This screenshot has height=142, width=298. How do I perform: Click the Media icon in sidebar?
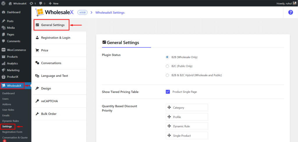click(3, 28)
